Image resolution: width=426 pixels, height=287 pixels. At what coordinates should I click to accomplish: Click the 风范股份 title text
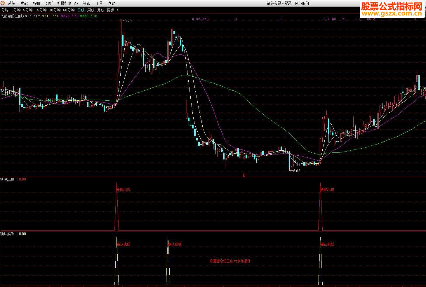[x=302, y=4]
